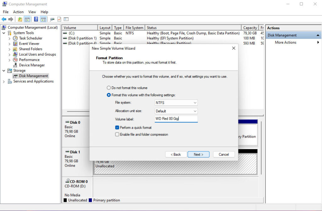322x211 pixels.
Task: Collapse the Storage tree node
Action: [x=4, y=71]
